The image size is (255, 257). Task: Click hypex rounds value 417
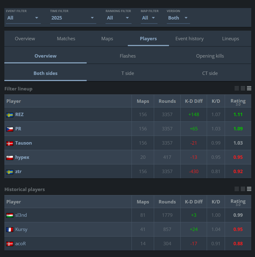167,157
